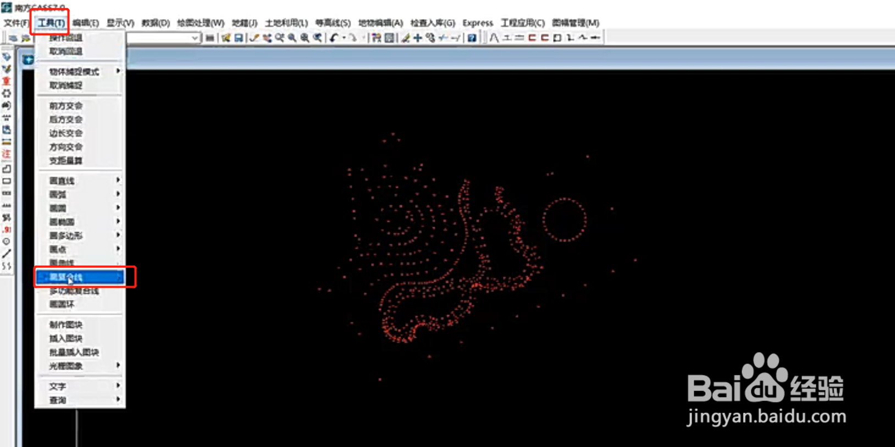Click the small circle tool in left toolbar
The width and height of the screenshot is (895, 447).
7,242
